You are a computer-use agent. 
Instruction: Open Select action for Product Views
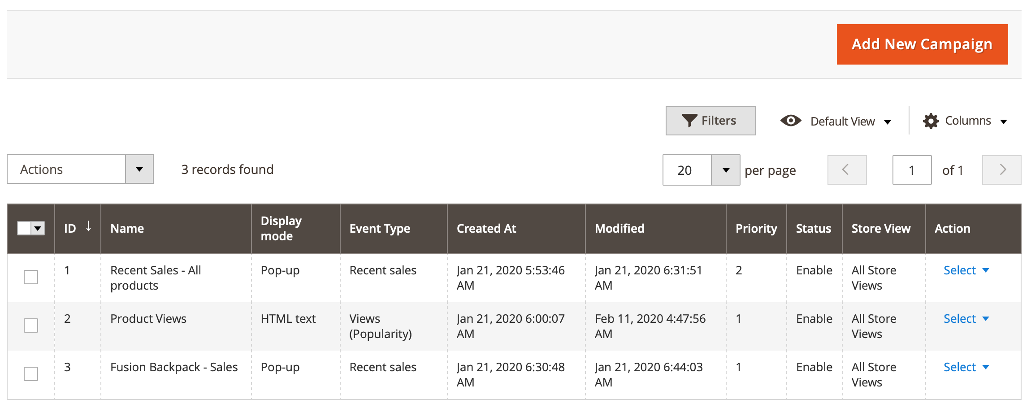966,319
